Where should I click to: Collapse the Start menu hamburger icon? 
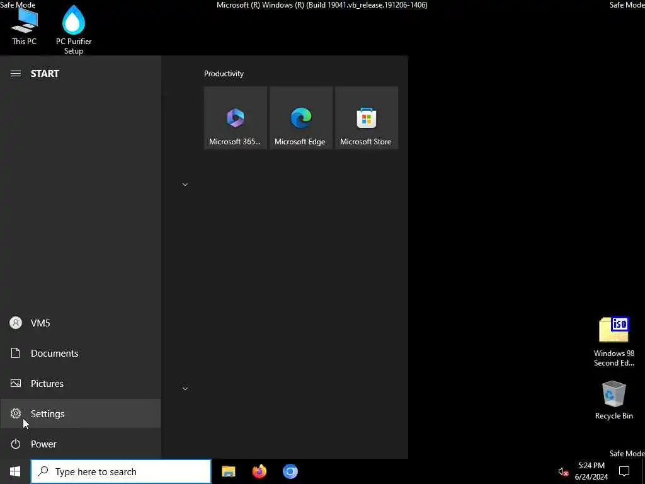tap(16, 74)
